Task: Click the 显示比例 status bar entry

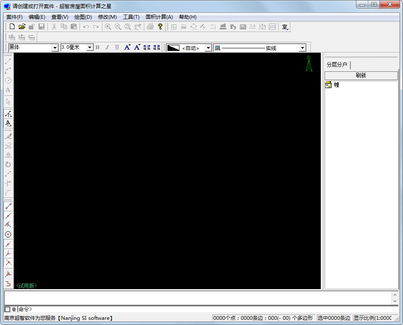Action: (x=373, y=318)
